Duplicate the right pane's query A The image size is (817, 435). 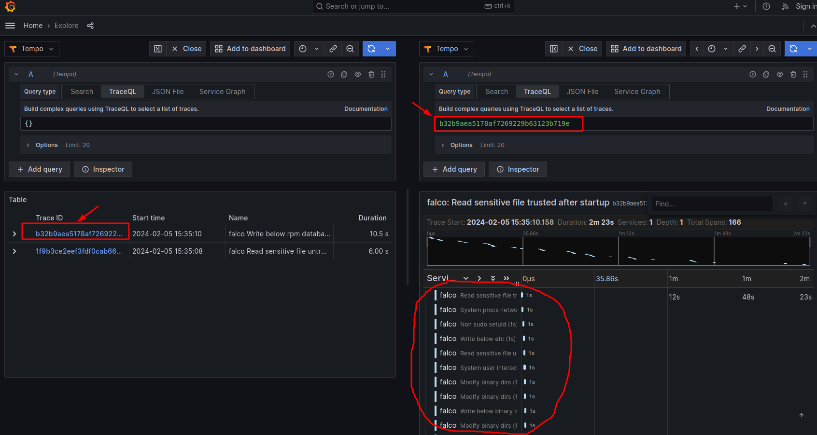click(766, 74)
